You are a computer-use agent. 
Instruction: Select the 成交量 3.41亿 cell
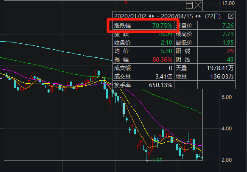(x=155, y=76)
